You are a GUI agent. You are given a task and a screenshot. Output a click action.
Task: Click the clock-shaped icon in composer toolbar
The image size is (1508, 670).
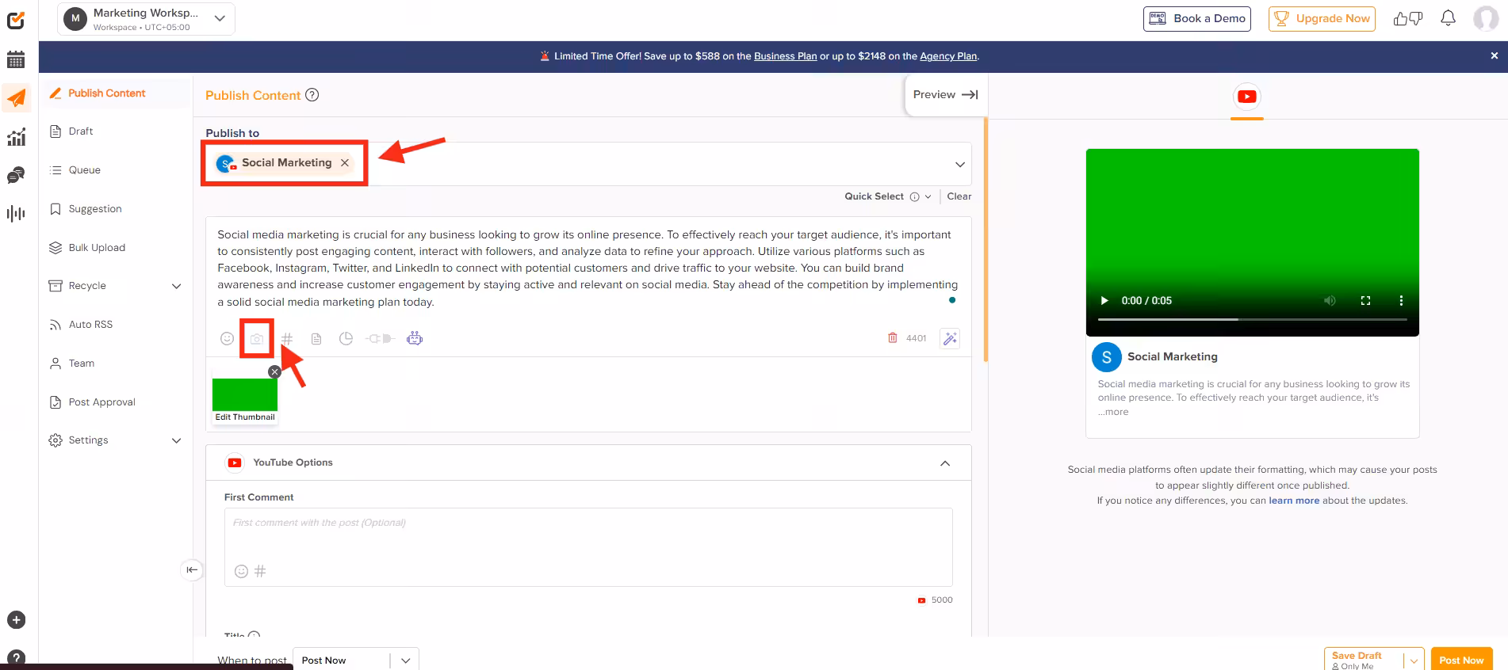(x=346, y=339)
